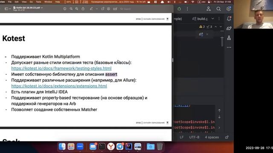The image size is (273, 153).
Task: Dismiss the Gradle sync floating notification
Action: 207,34
